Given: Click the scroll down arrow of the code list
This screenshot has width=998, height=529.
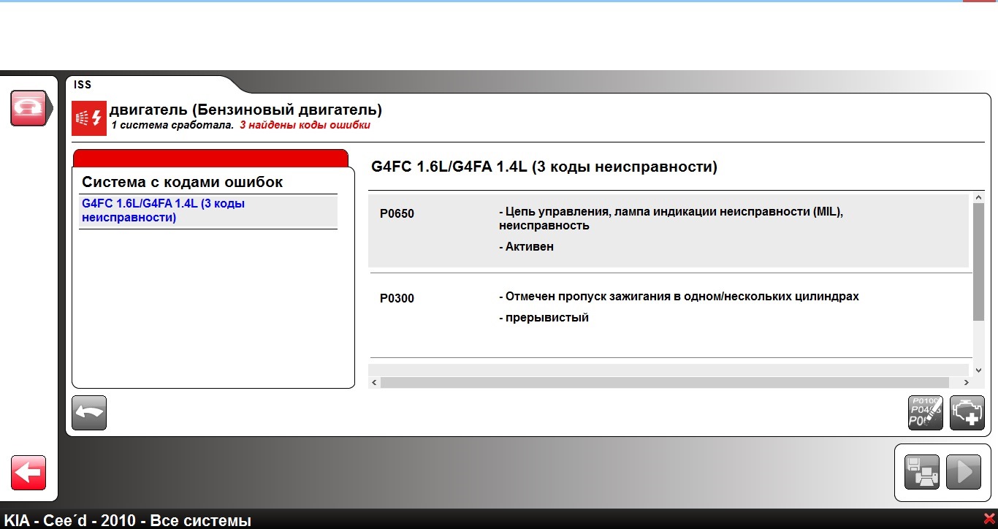Looking at the screenshot, I should [x=979, y=370].
